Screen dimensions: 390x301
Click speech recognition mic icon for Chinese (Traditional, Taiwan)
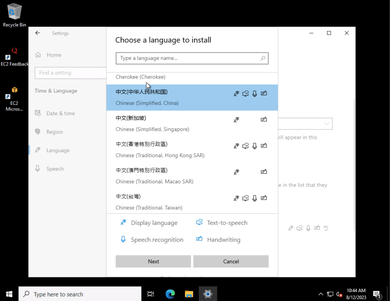[x=254, y=198]
